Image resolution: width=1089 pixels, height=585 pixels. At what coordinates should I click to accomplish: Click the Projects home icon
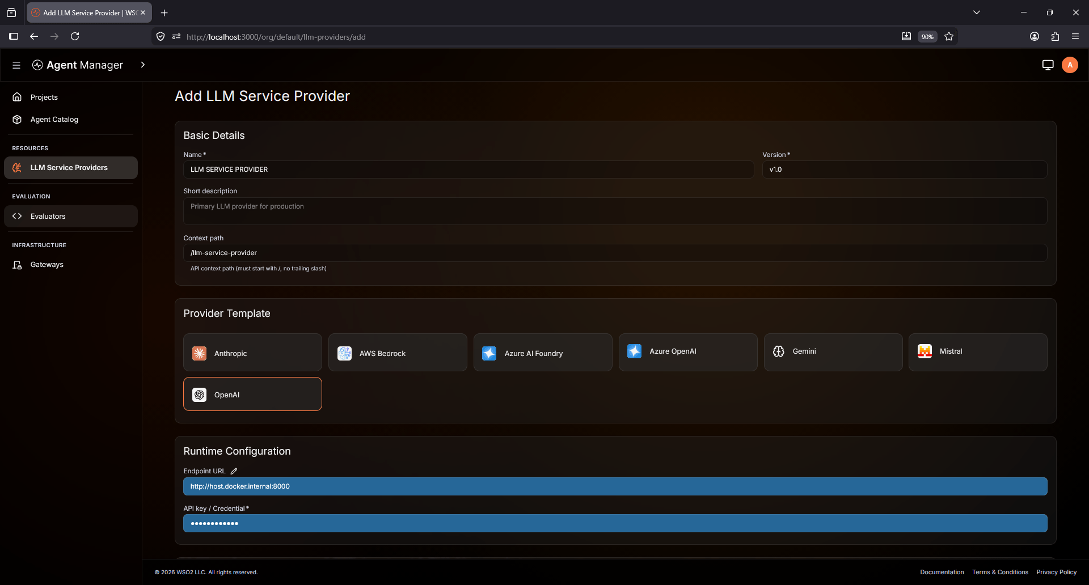17,97
